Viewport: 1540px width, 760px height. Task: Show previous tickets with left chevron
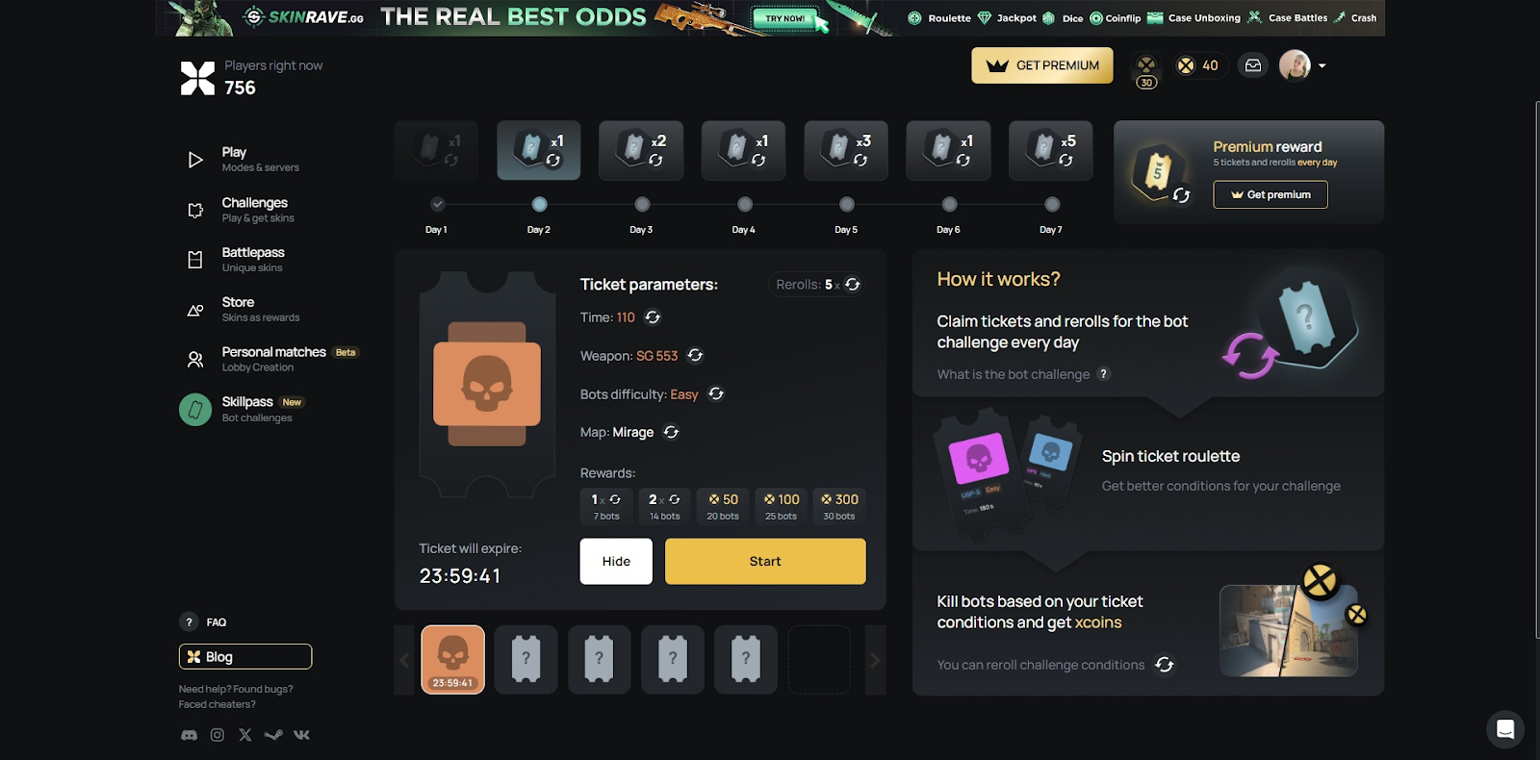(404, 660)
